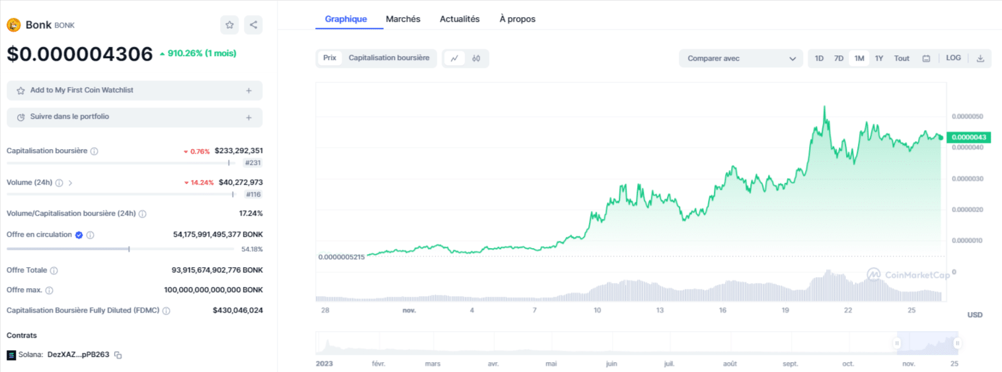This screenshot has width=1002, height=372.
Task: Switch to candlestick chart icon
Action: pyautogui.click(x=476, y=58)
